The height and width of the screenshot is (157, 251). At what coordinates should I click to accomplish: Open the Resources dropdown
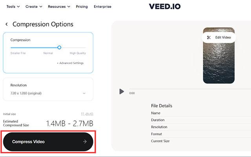click(59, 7)
